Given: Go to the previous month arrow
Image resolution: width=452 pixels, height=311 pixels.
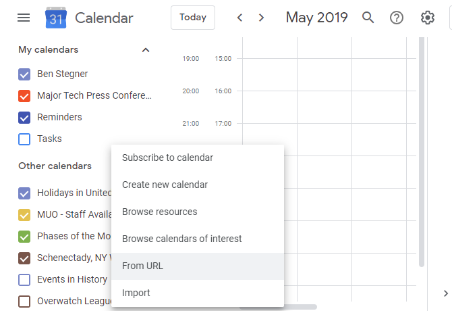Looking at the screenshot, I should (x=239, y=18).
